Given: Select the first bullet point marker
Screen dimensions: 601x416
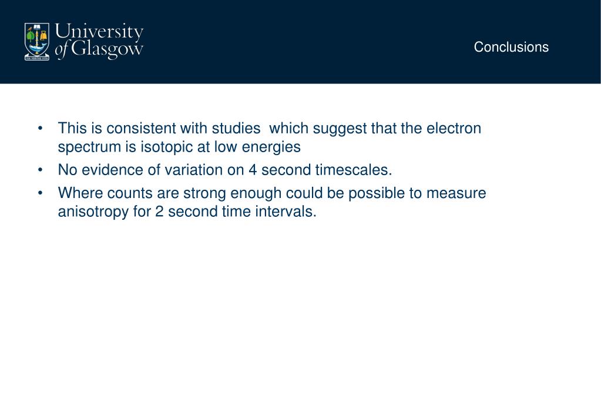Looking at the screenshot, I should [x=41, y=129].
